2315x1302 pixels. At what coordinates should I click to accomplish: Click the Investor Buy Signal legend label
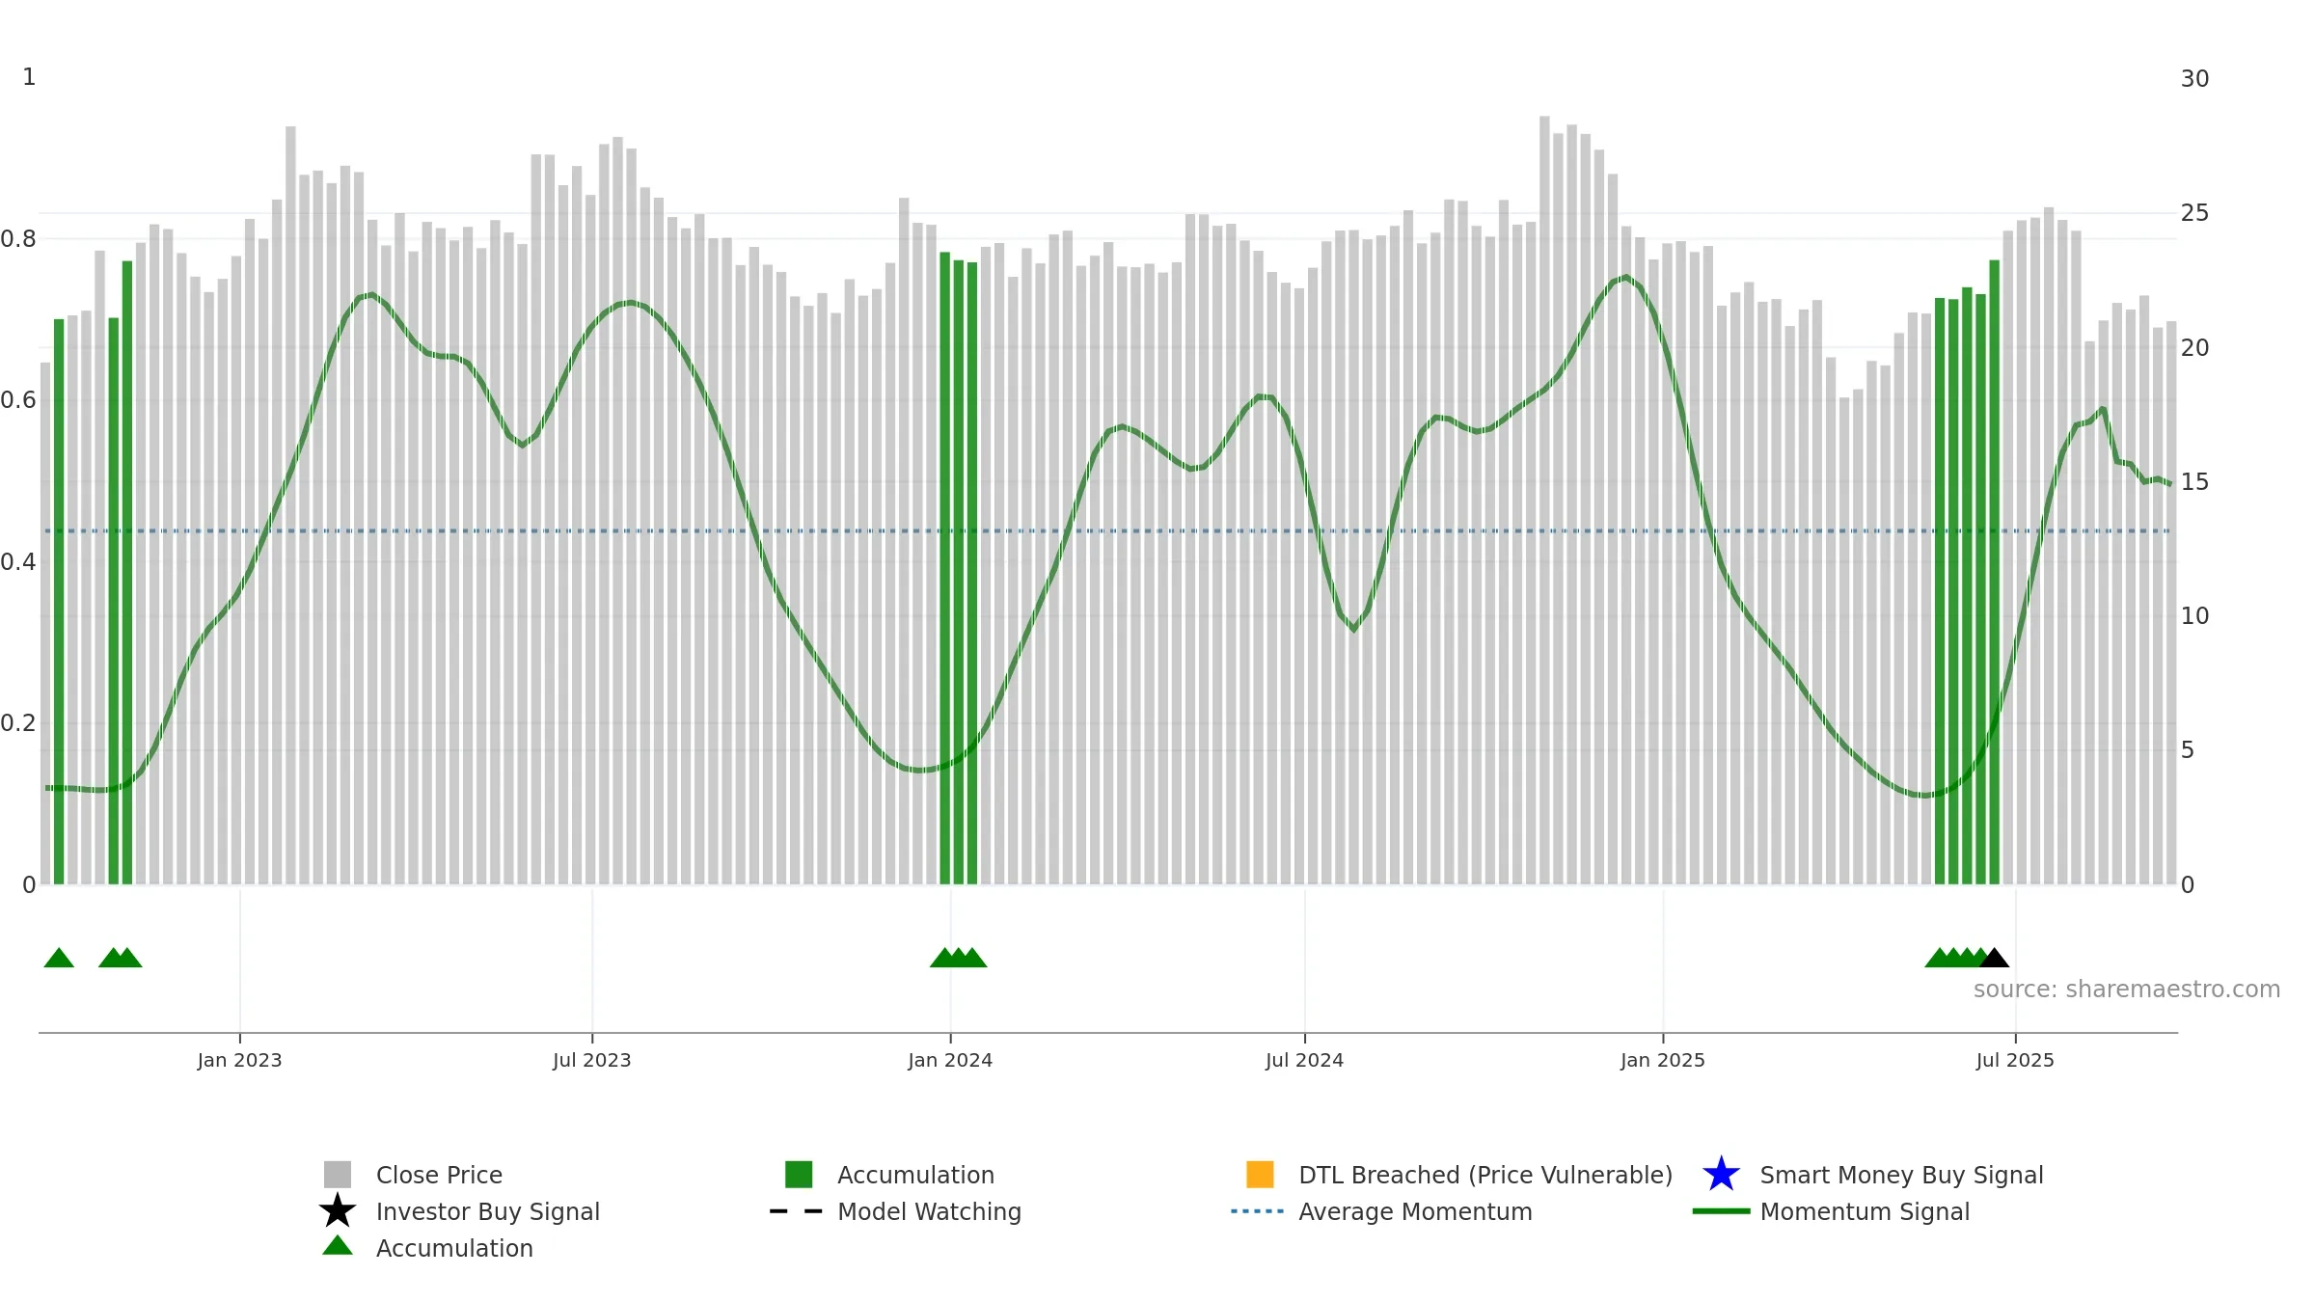click(488, 1211)
